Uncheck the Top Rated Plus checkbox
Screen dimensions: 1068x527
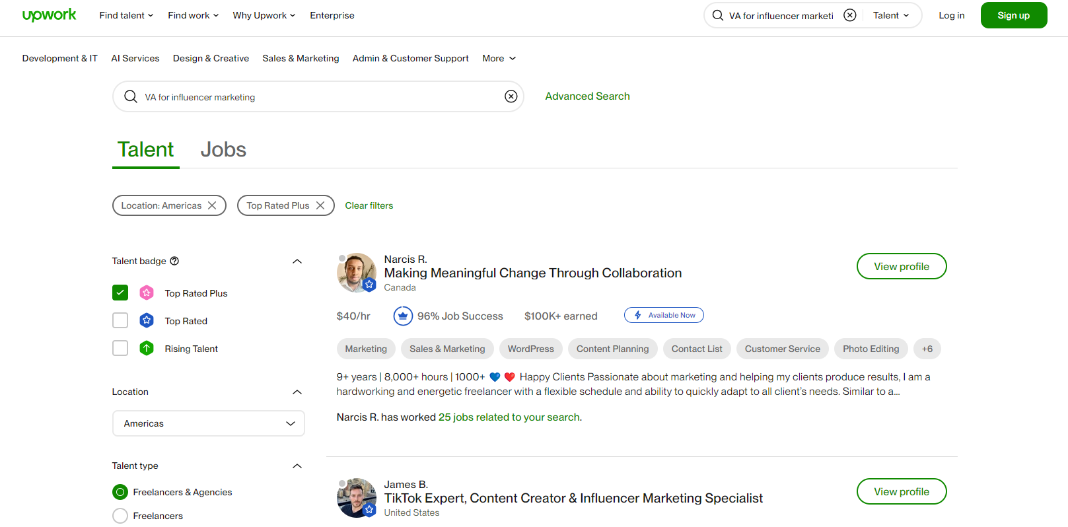pyautogui.click(x=120, y=293)
